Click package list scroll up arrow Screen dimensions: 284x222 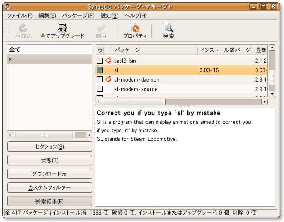pyautogui.click(x=272, y=48)
